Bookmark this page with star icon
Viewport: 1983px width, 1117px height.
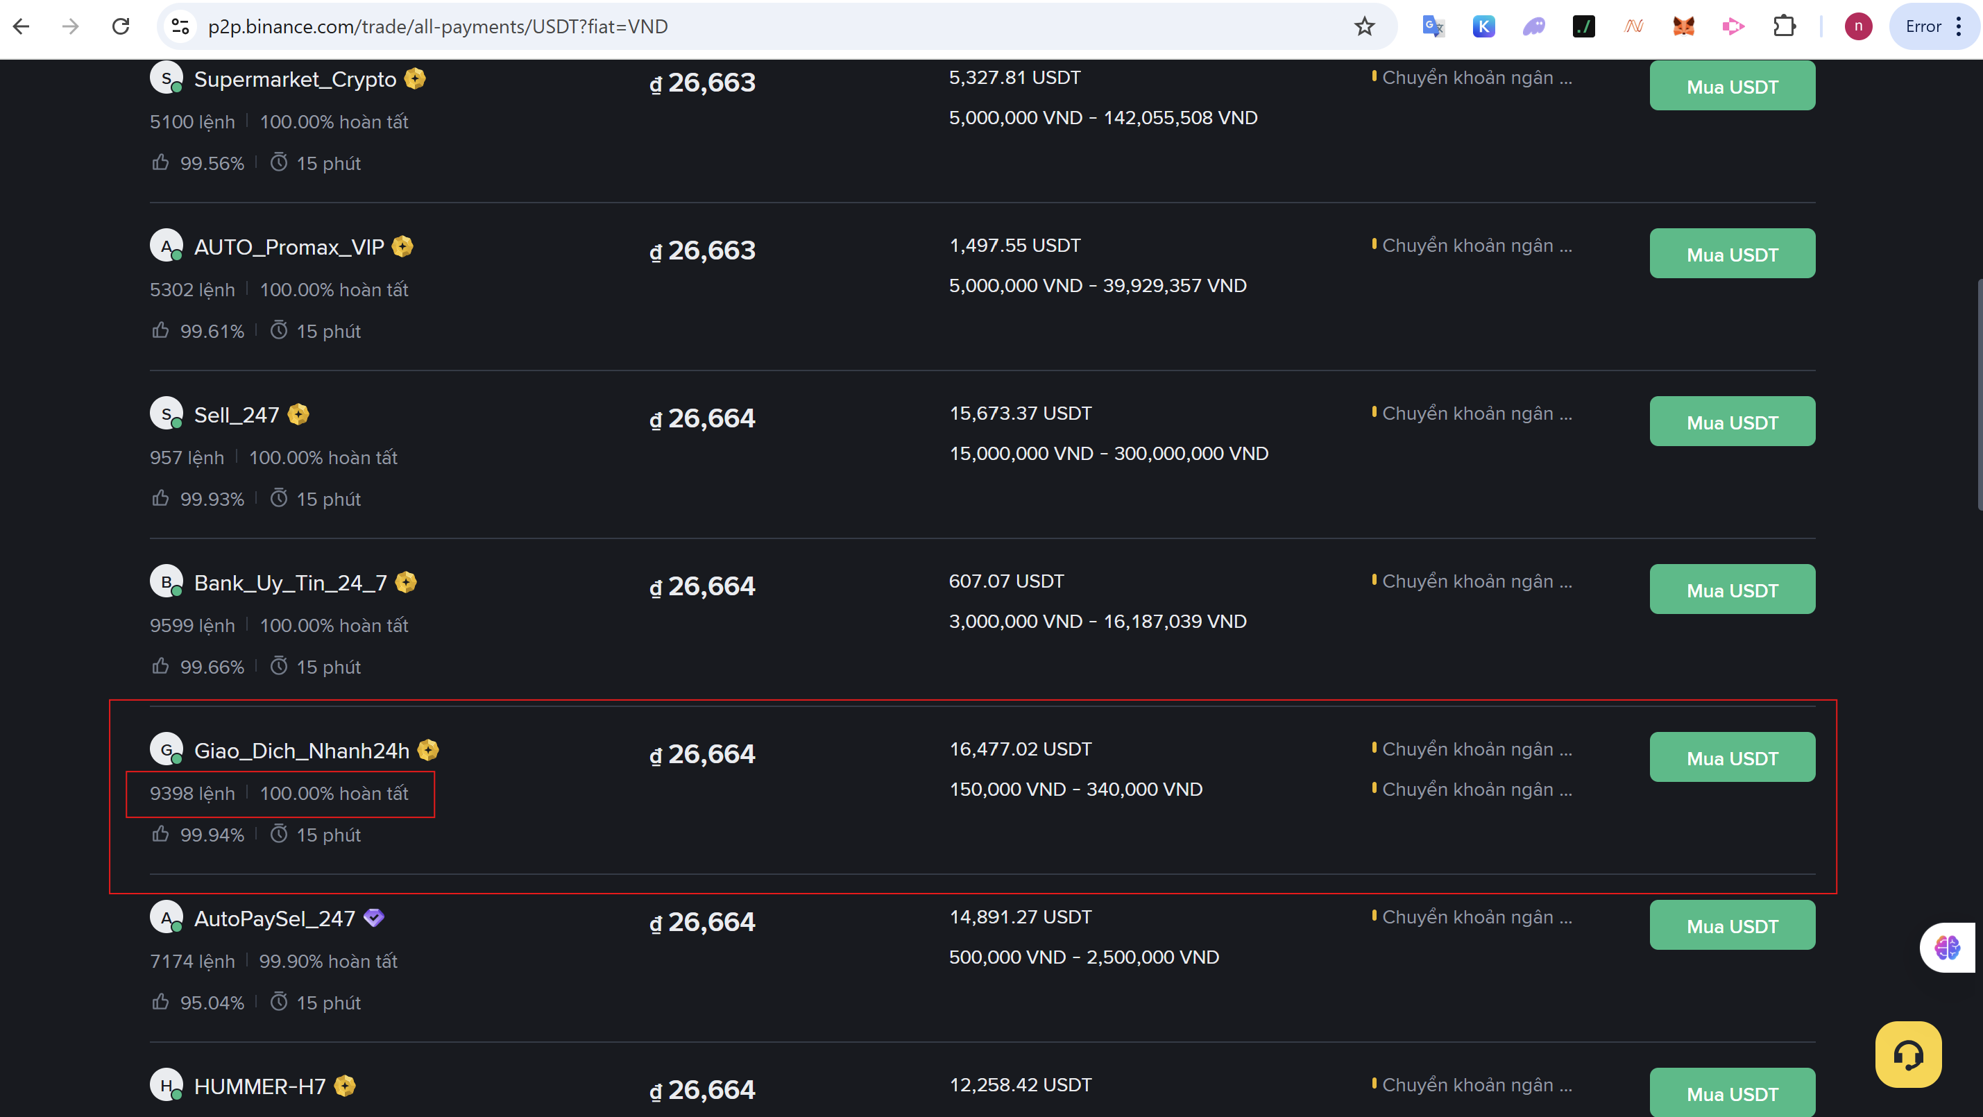click(1364, 26)
